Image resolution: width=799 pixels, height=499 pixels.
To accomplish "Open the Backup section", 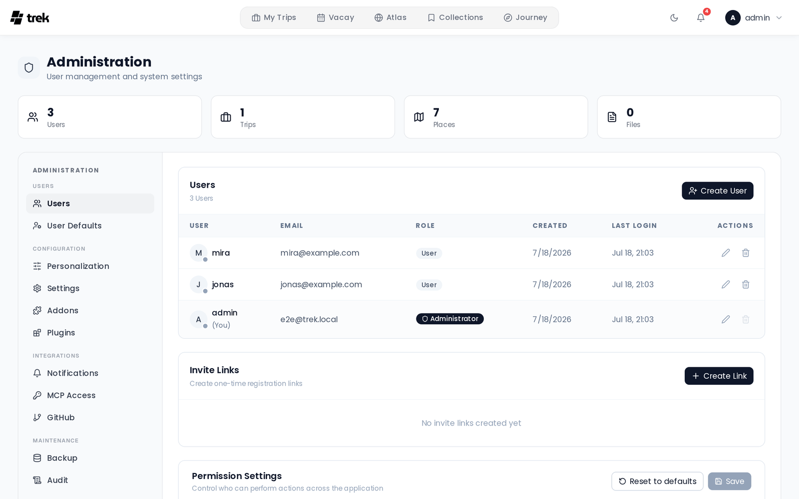I will point(90,458).
